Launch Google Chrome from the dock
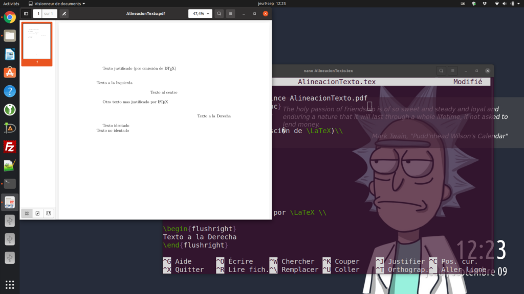 (x=10, y=17)
